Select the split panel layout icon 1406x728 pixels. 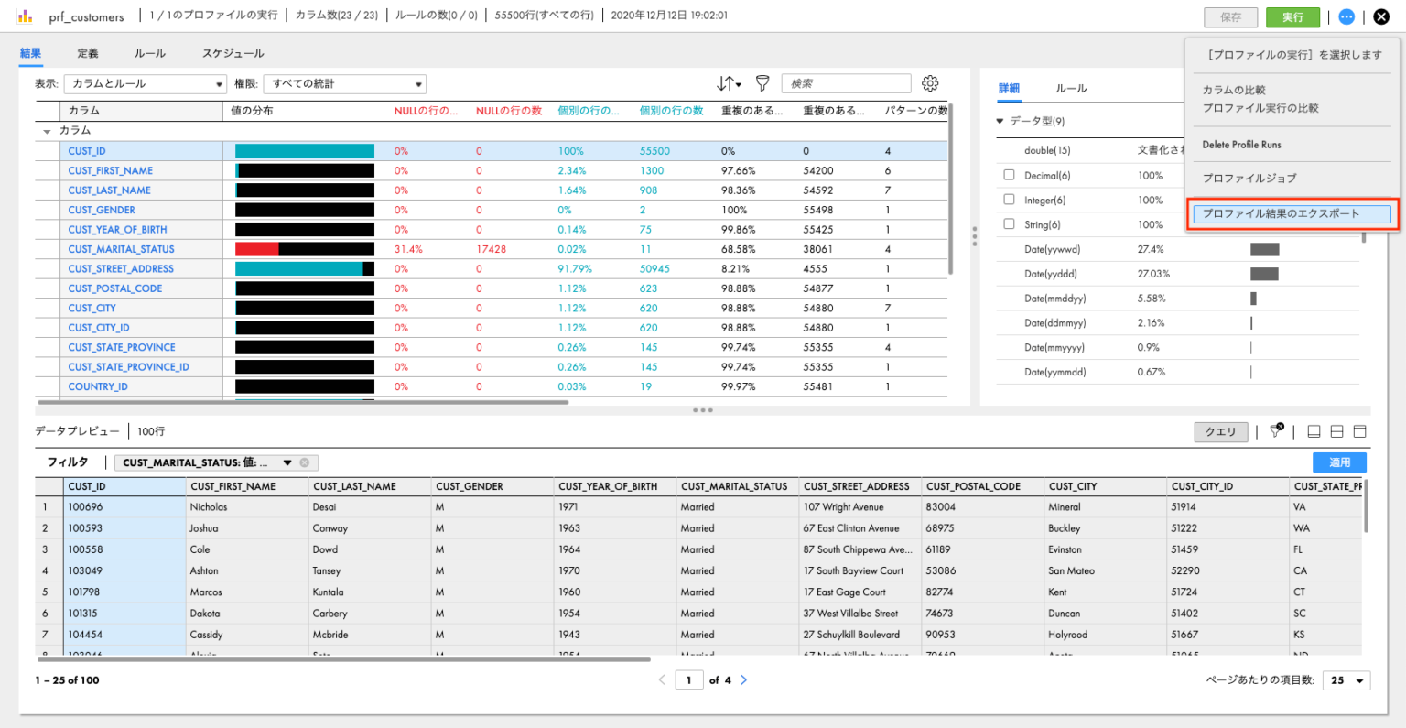(1336, 430)
